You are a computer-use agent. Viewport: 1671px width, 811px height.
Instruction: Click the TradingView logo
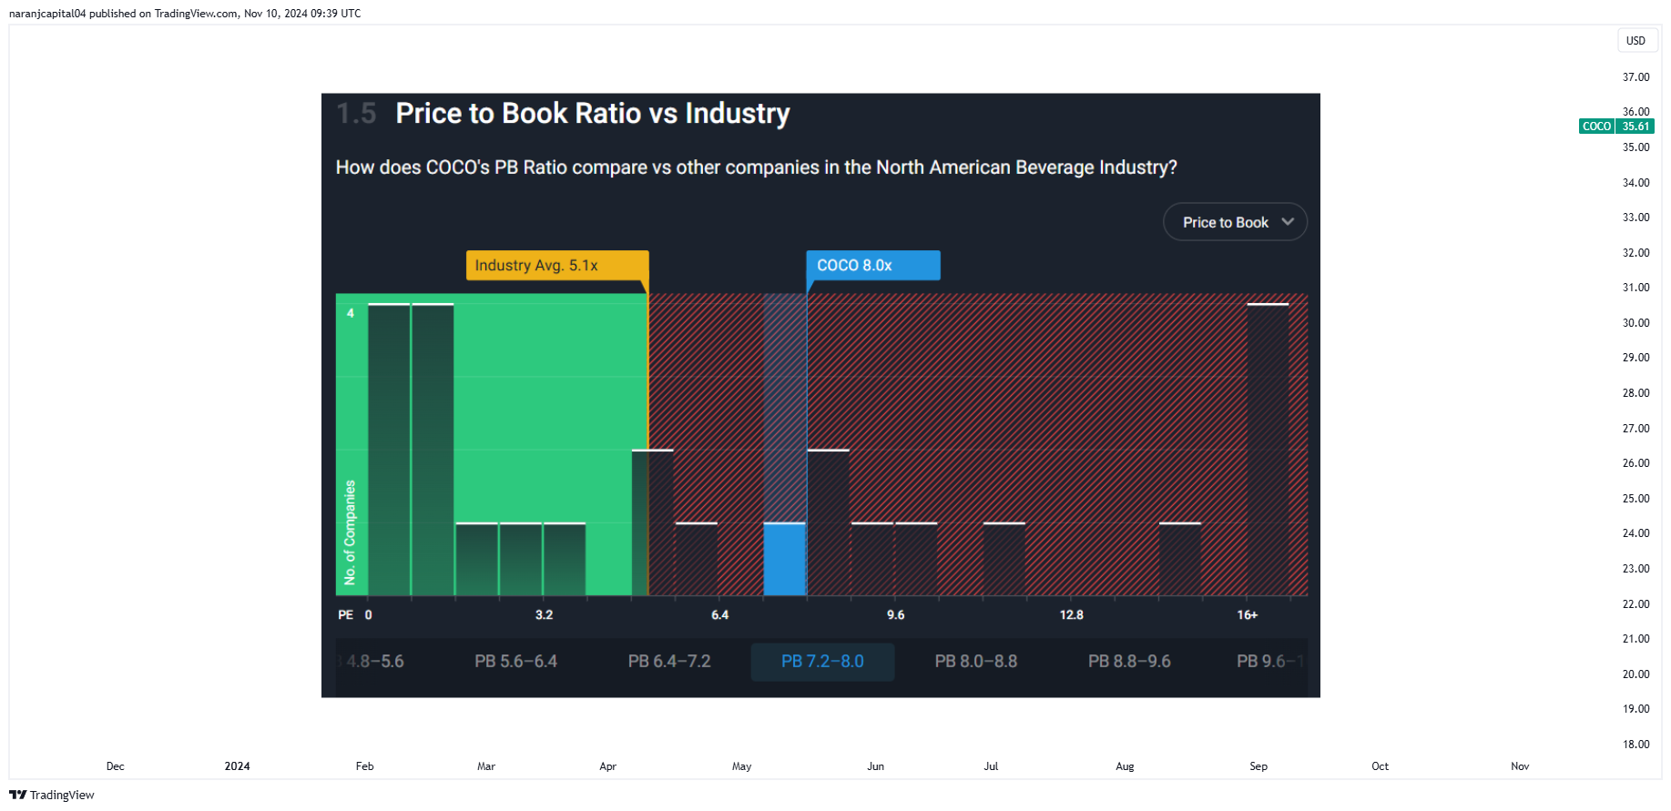tap(52, 795)
